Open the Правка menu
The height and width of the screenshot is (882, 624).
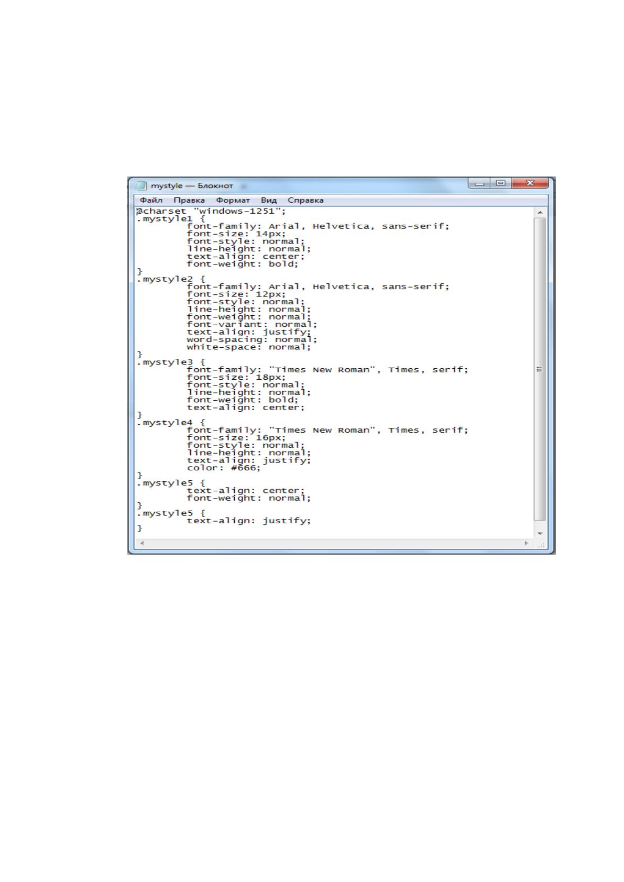pyautogui.click(x=189, y=200)
